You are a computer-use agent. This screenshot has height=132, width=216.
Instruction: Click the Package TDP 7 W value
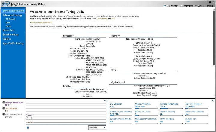(187, 121)
